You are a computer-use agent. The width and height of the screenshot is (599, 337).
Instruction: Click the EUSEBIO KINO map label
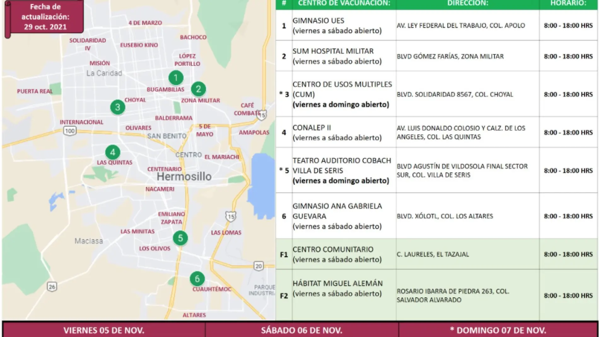click(139, 45)
